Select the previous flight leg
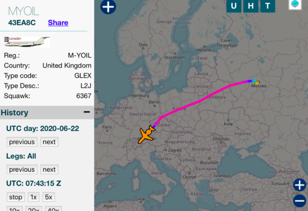The width and height of the screenshot is (308, 211). click(22, 169)
